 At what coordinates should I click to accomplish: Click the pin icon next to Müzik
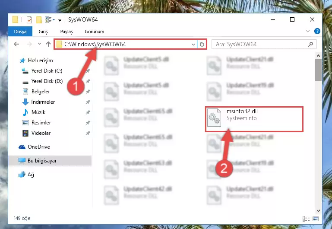click(x=88, y=112)
